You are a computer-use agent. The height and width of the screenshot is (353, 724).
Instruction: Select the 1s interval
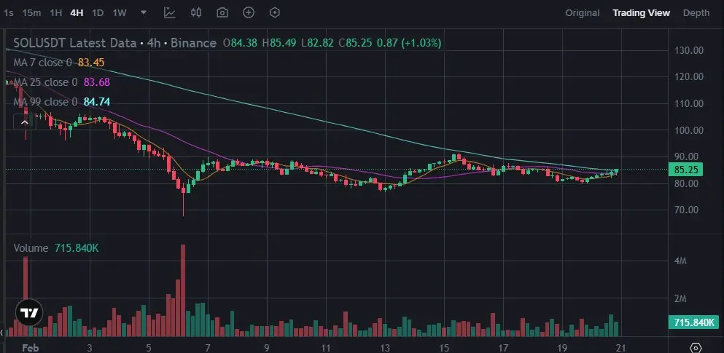tap(9, 13)
